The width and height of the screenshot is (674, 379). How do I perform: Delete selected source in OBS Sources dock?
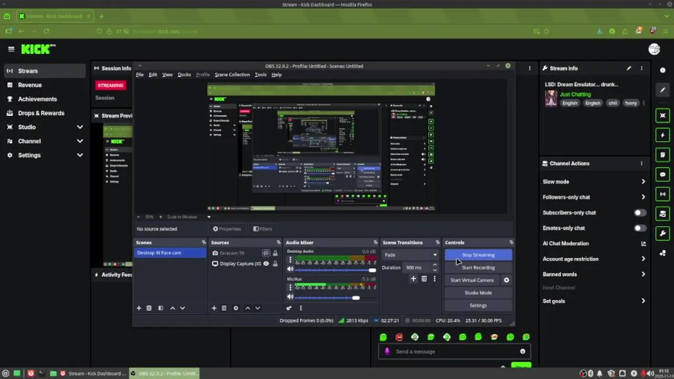[224, 308]
